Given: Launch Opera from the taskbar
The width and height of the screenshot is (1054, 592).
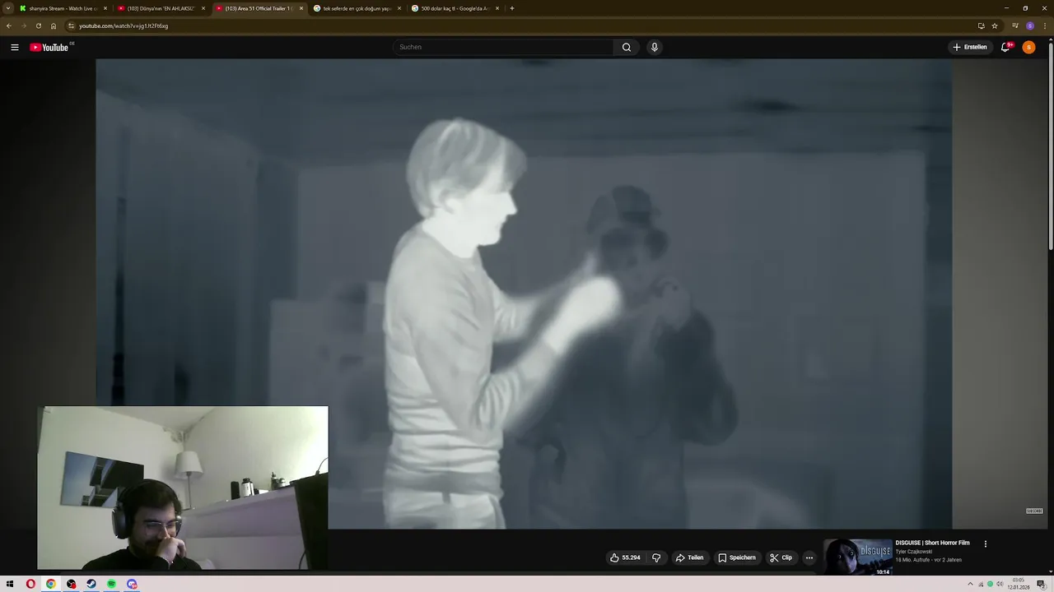Looking at the screenshot, I should click(x=30, y=584).
